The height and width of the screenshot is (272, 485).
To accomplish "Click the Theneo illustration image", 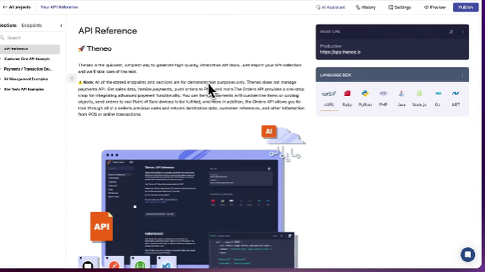I will (192, 196).
